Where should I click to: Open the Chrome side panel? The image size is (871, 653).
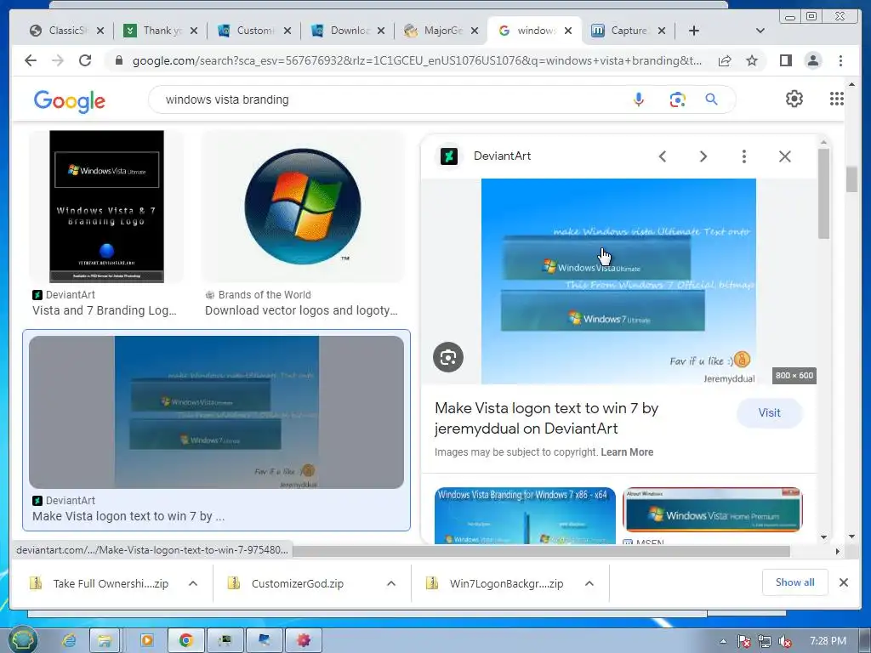pos(785,60)
